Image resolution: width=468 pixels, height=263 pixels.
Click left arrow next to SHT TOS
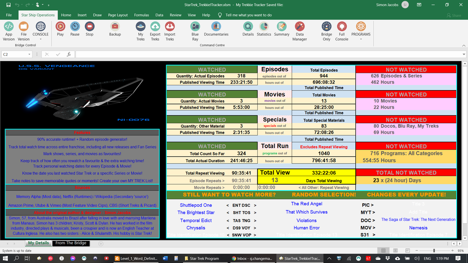(x=228, y=213)
